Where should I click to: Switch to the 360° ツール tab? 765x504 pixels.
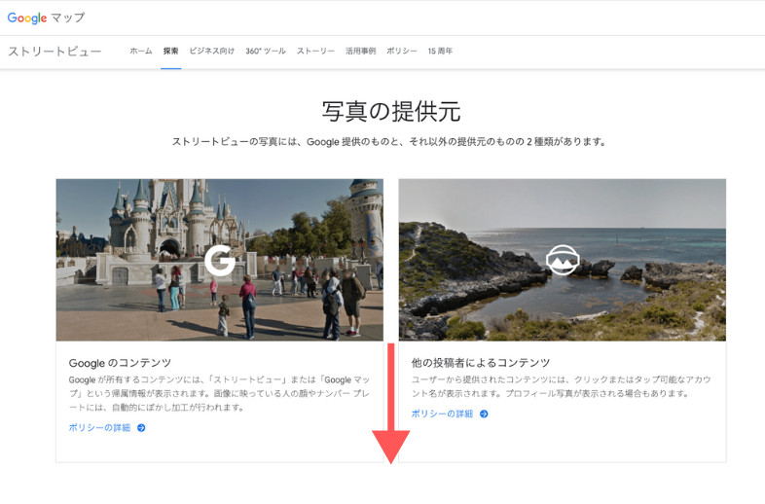pyautogui.click(x=266, y=51)
